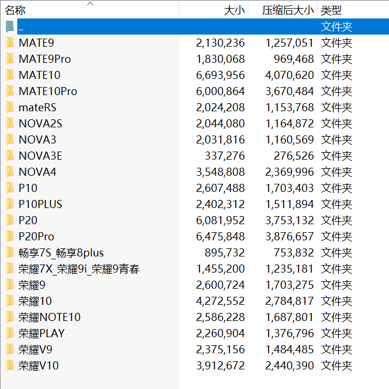Click the size value 337,276
The width and height of the screenshot is (389, 389).
225,156
